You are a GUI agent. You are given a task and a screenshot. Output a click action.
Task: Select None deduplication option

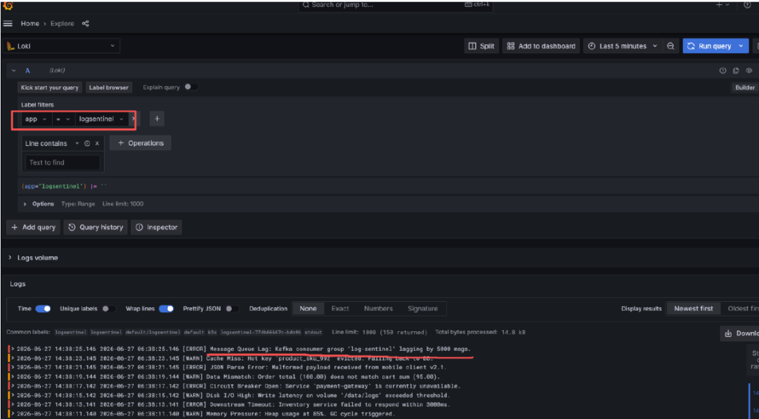pos(308,308)
